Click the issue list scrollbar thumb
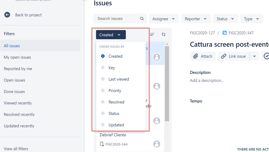269x152 pixels. tap(167, 84)
